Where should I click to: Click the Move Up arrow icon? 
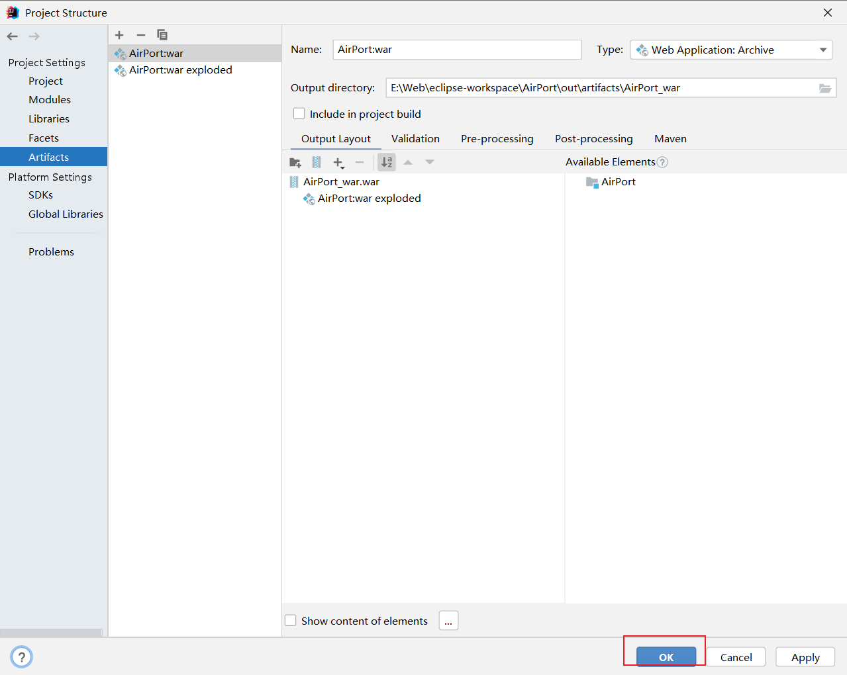point(408,162)
